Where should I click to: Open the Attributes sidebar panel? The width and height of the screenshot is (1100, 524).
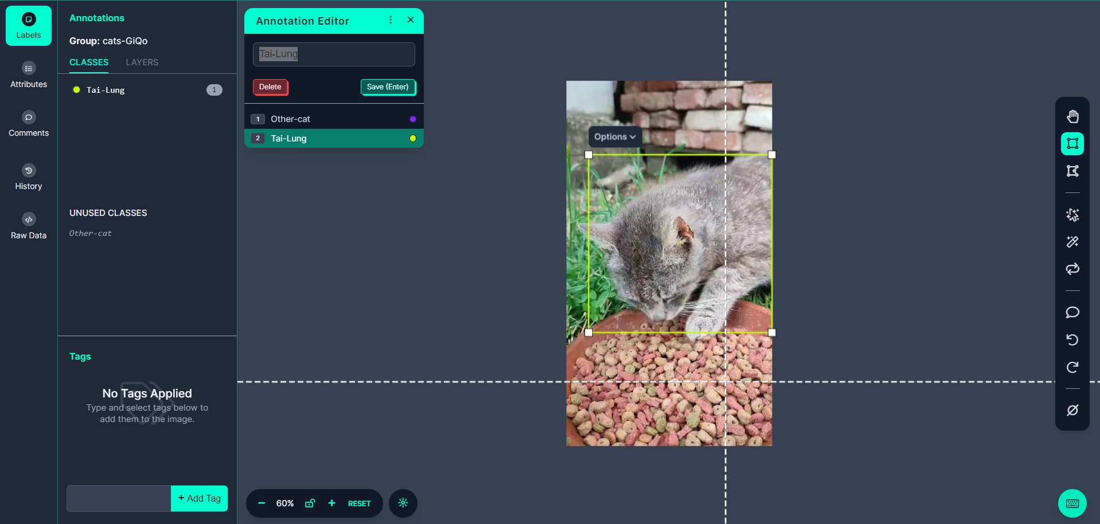click(x=29, y=75)
